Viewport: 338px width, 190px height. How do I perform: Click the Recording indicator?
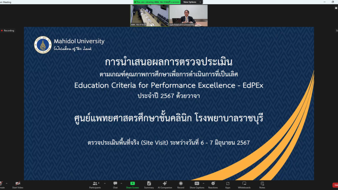(x=8, y=30)
